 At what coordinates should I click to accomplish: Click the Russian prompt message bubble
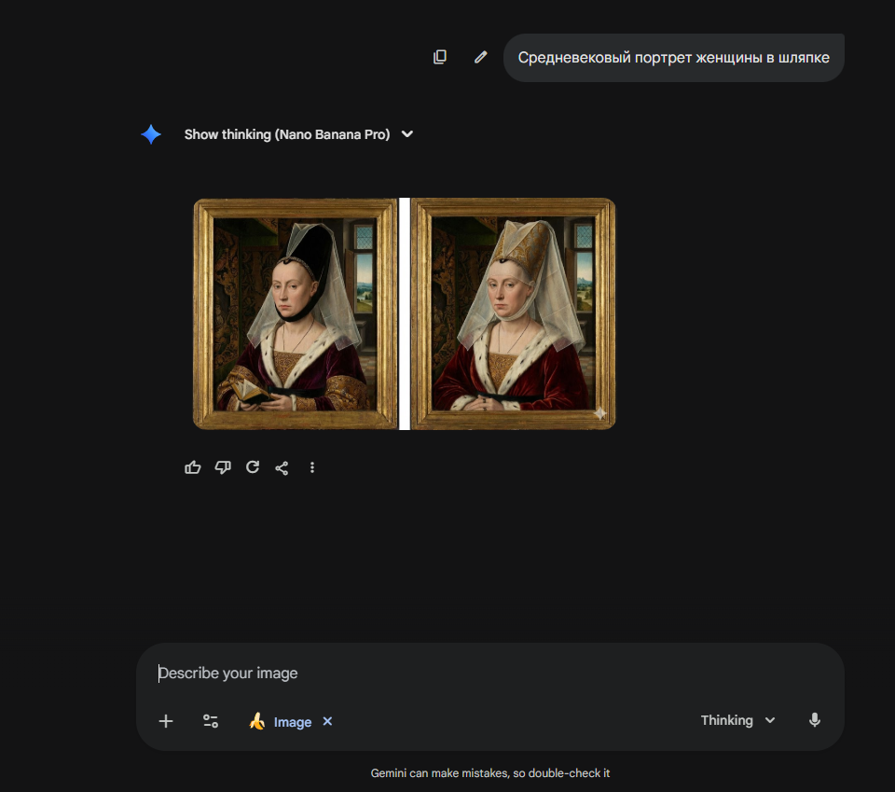click(673, 57)
